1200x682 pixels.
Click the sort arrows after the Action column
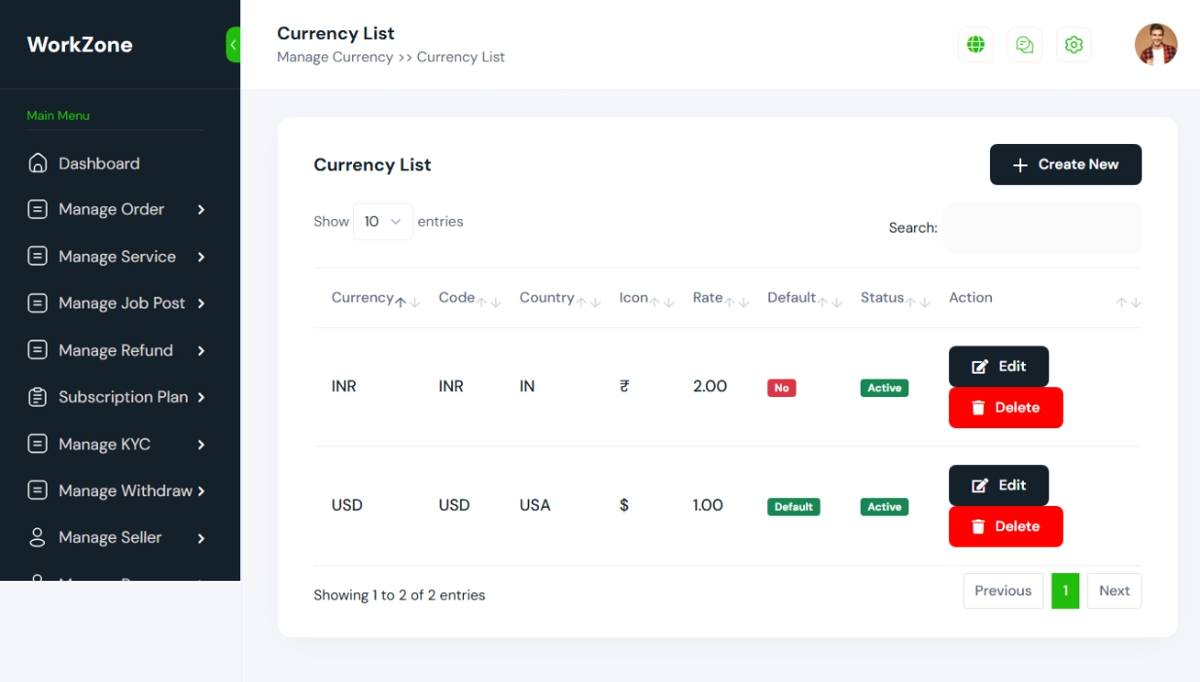click(1129, 303)
